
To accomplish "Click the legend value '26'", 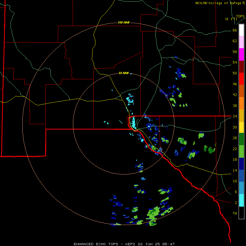I will [x=235, y=138].
